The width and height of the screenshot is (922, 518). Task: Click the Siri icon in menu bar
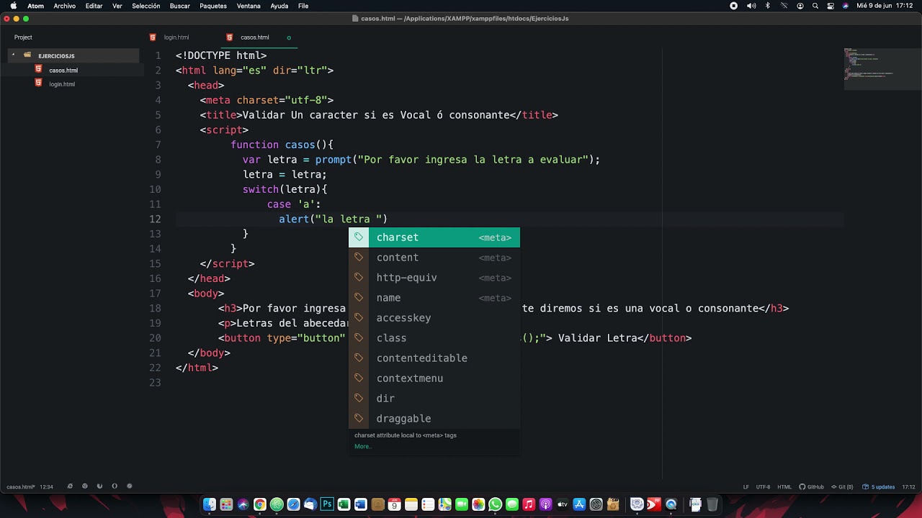point(846,6)
